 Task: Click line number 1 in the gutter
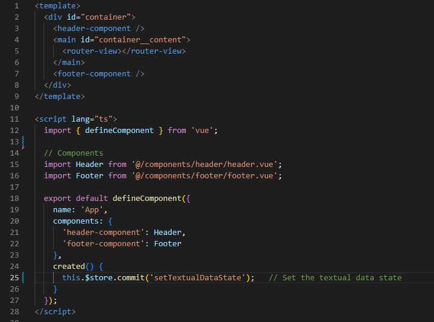click(17, 6)
